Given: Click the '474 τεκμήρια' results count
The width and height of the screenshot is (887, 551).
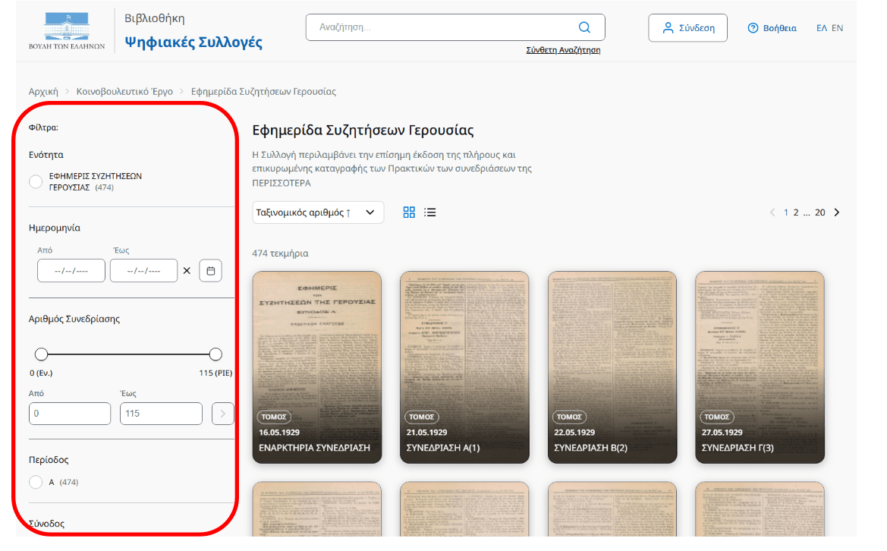Looking at the screenshot, I should 280,253.
